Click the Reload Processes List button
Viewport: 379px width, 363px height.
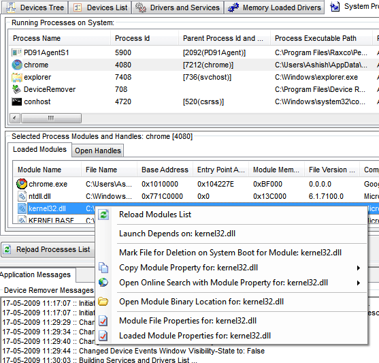48,249
